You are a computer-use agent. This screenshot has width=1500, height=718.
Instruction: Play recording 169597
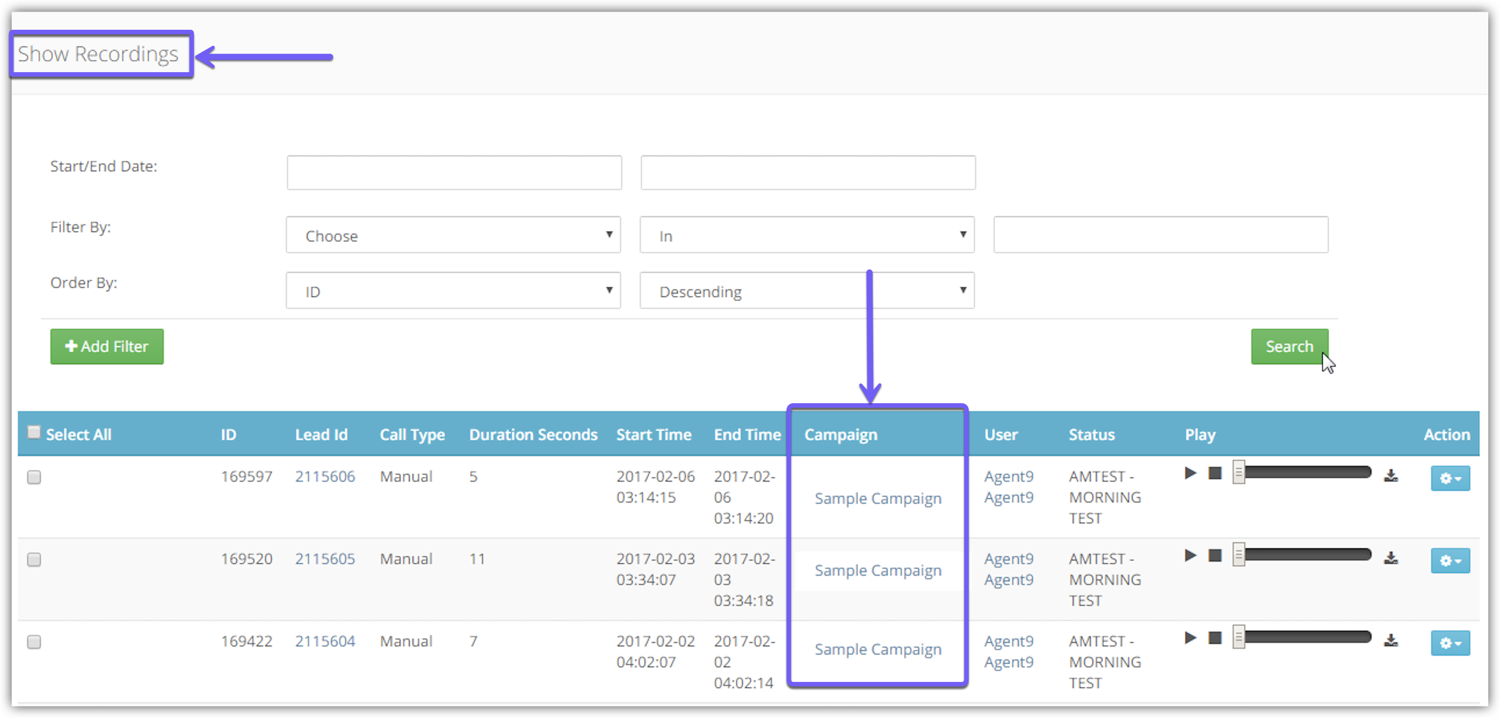(x=1190, y=473)
